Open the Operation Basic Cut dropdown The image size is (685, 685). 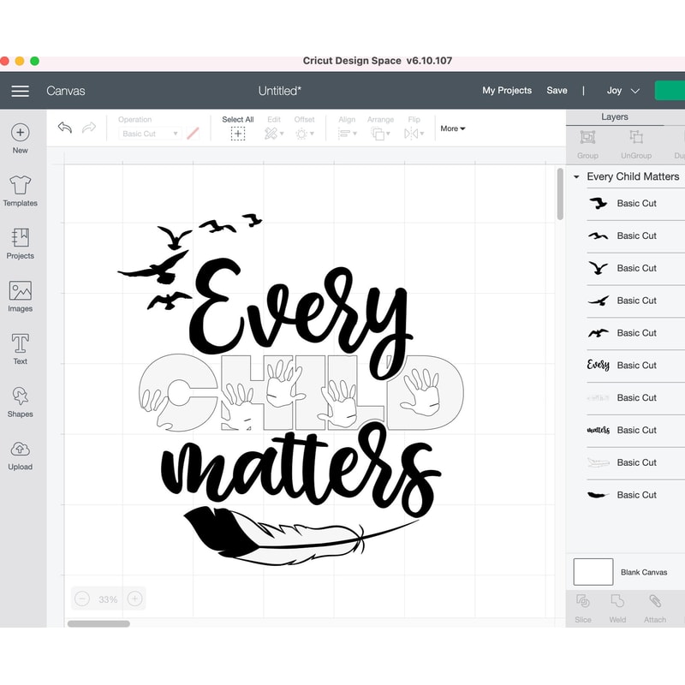point(150,134)
